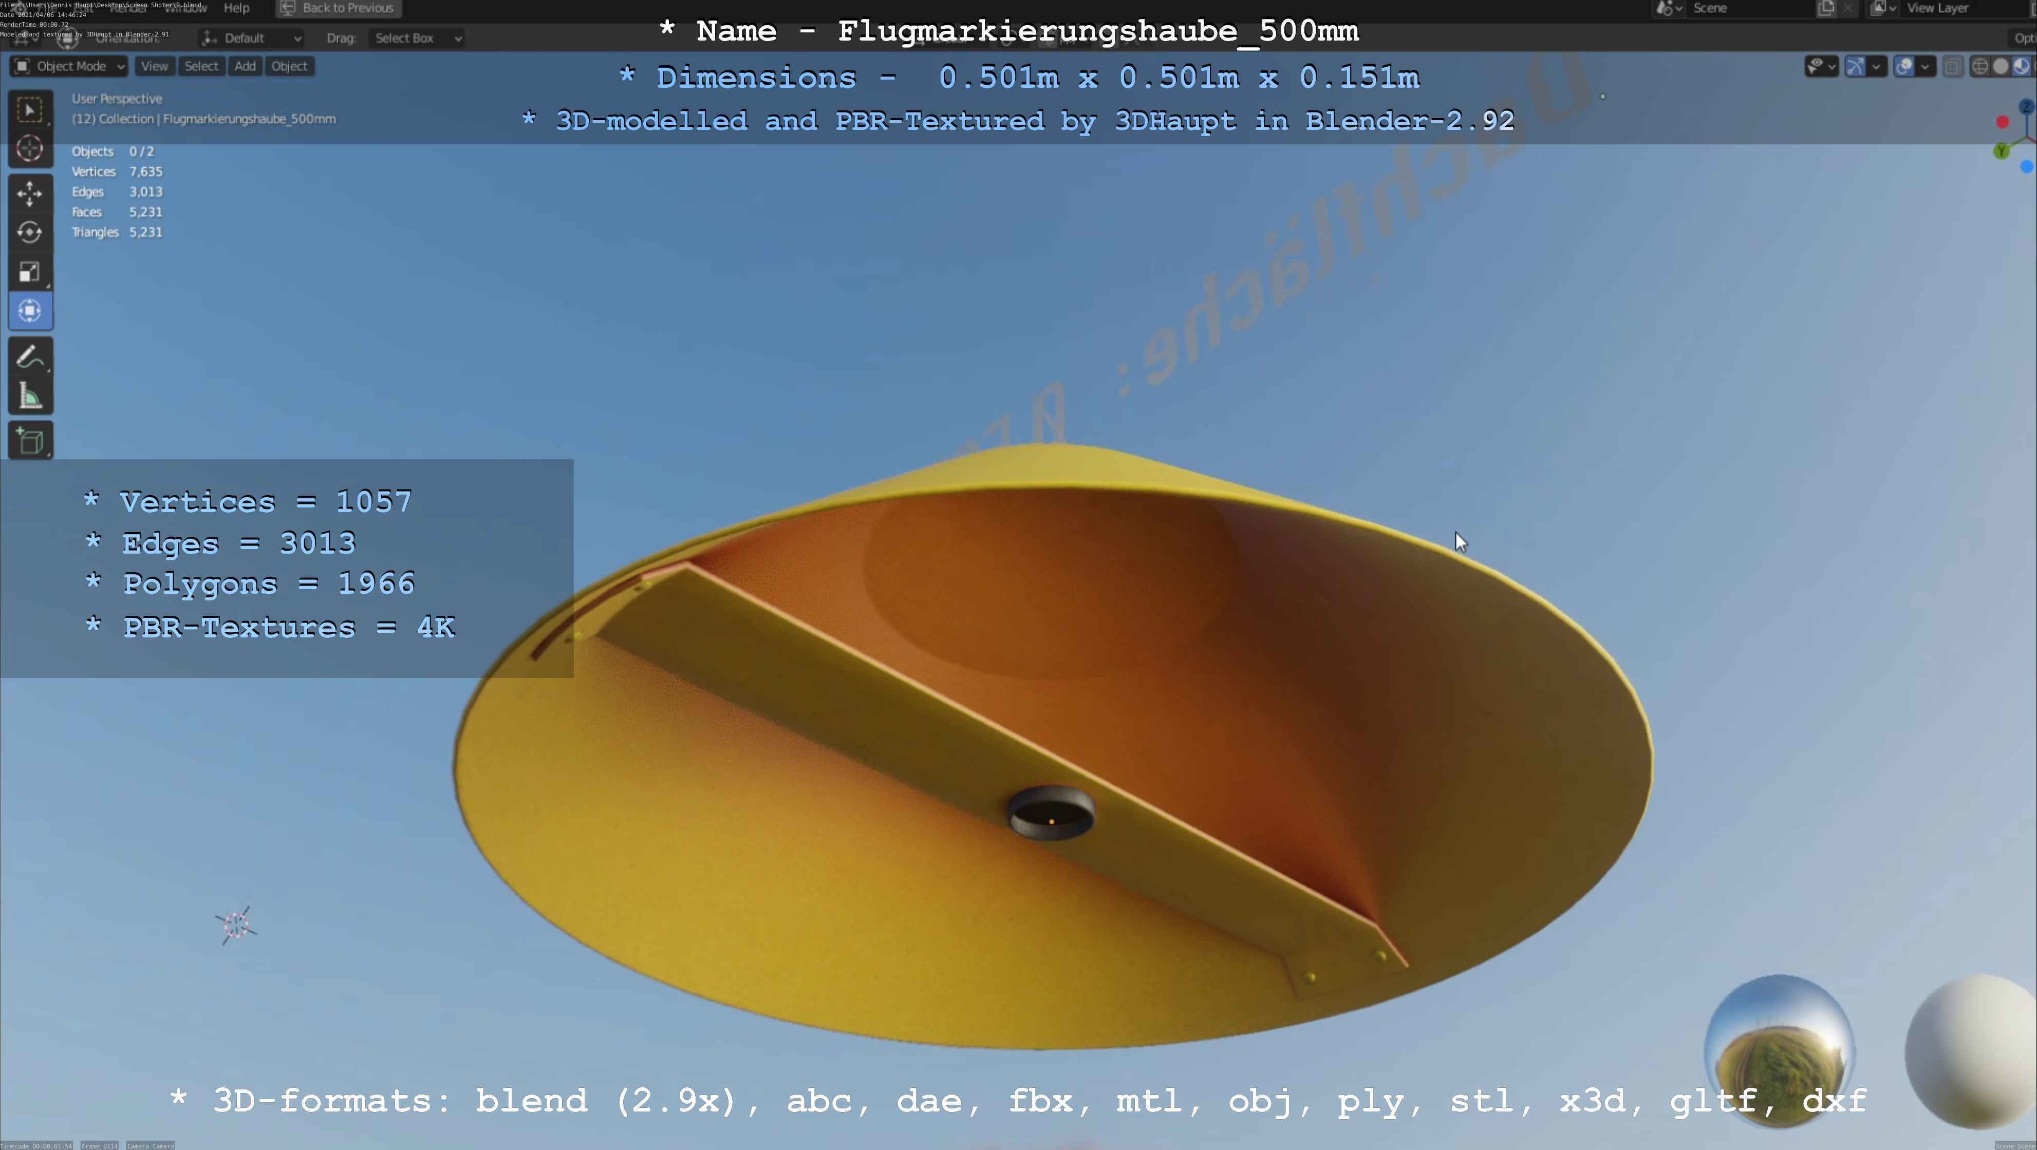This screenshot has height=1150, width=2037.
Task: Expand the overlays options dropdown arrow
Action: pyautogui.click(x=1926, y=66)
